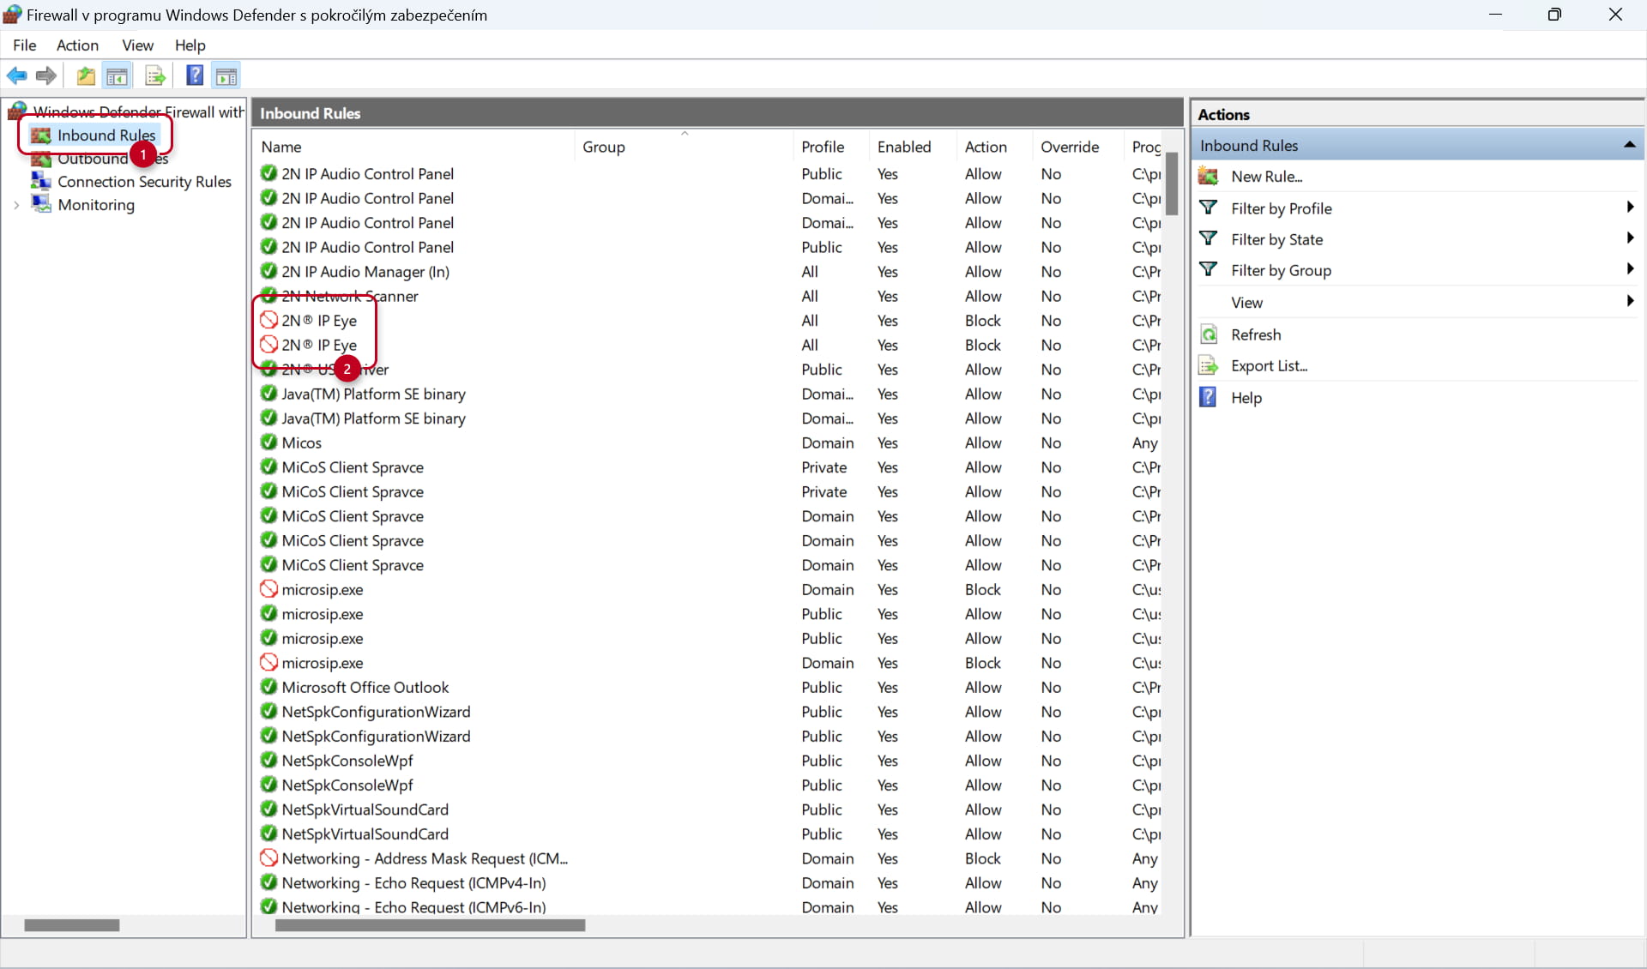The width and height of the screenshot is (1647, 969).
Task: Click the Filter by Group funnel icon
Action: pos(1208,269)
